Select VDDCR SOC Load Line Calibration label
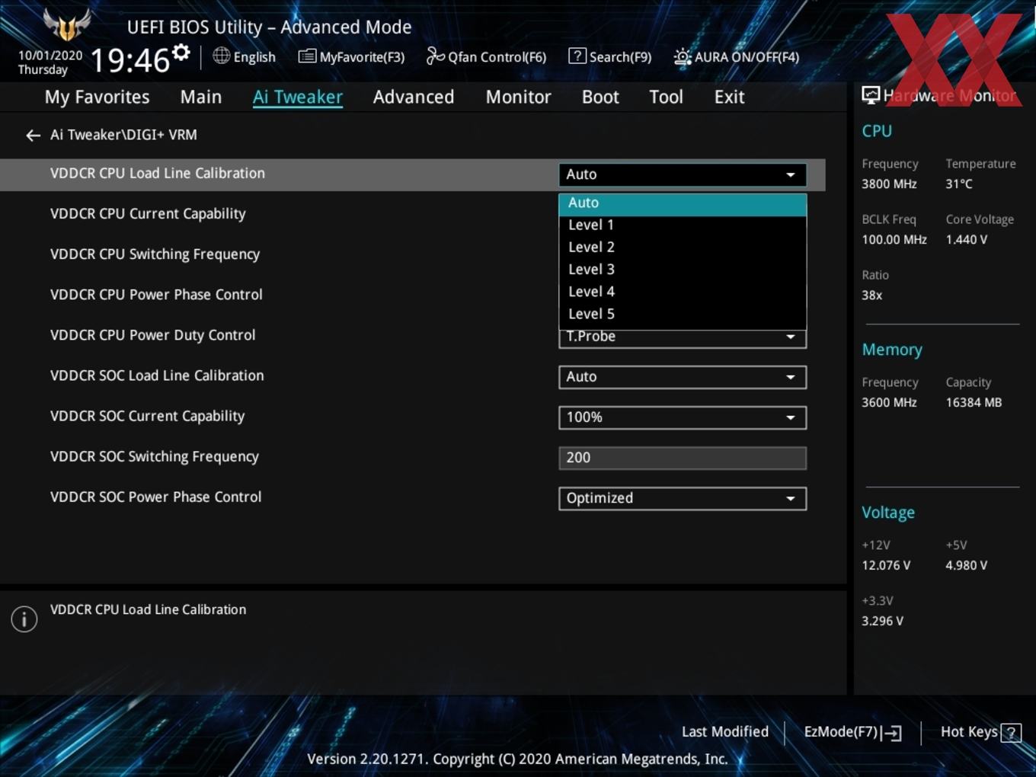The image size is (1036, 777). coord(157,376)
